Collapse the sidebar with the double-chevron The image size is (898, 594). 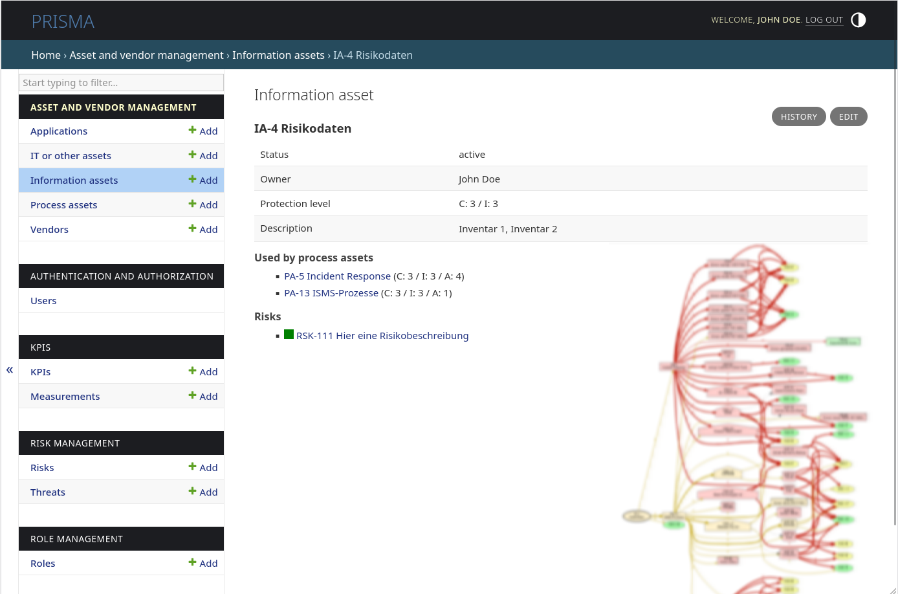pos(10,369)
